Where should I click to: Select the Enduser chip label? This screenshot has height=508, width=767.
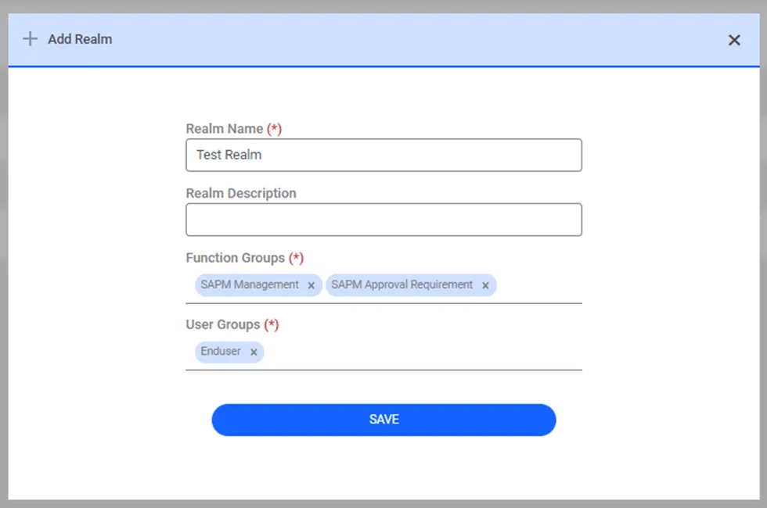pos(221,351)
